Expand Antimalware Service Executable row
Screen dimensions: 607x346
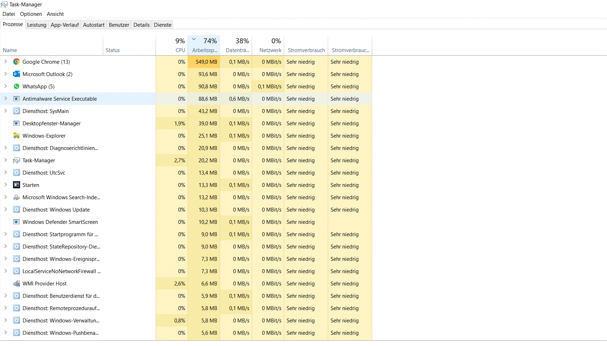tap(6, 99)
